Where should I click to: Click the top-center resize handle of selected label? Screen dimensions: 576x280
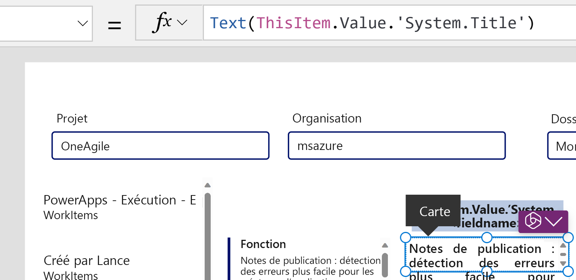487,238
